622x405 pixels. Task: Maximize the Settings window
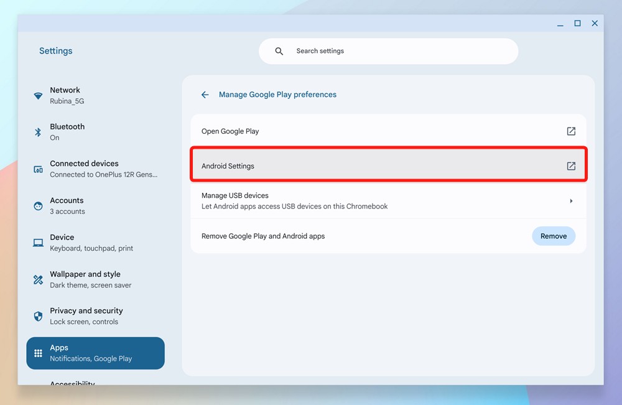pos(577,24)
